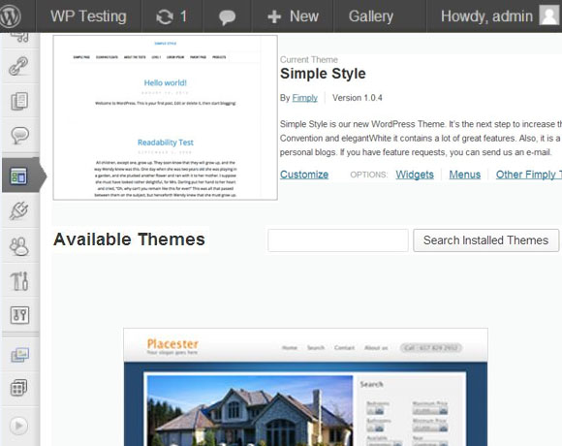Screen dimensions: 562x446
Task: Open the Tools sidebar menu
Action: click(19, 281)
